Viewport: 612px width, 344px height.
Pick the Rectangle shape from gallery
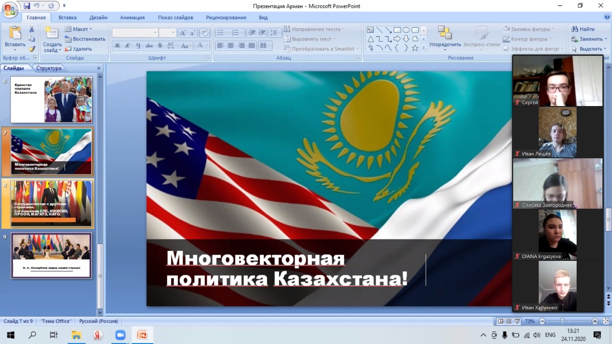point(397,30)
